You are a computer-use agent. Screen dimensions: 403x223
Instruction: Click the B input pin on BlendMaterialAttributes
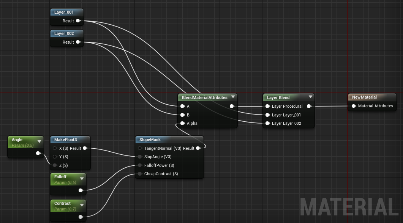pos(183,115)
